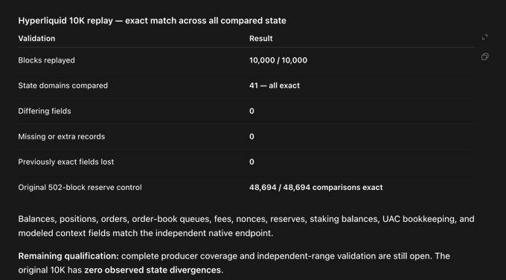Select 'zero observed state divergences' bold text
Screen dimensions: 506x280
click(x=153, y=270)
